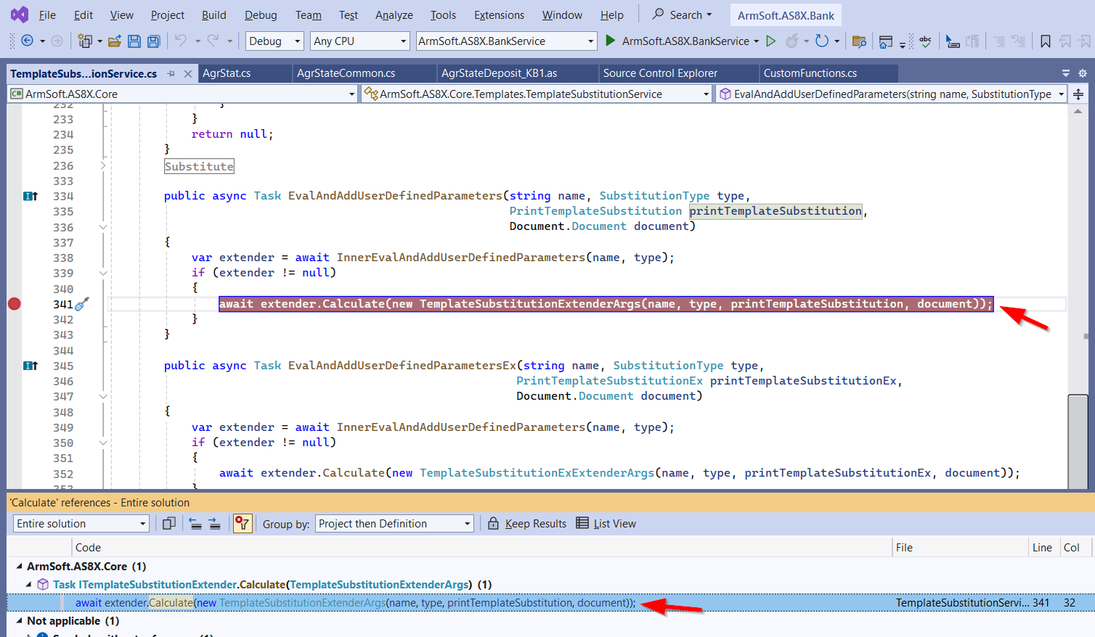1095x637 pixels.
Task: Click the List View button
Action: tap(606, 524)
